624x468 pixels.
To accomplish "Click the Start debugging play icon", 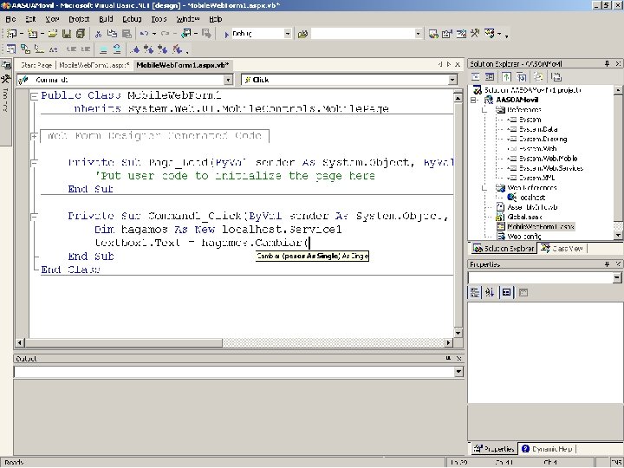I will pos(226,34).
